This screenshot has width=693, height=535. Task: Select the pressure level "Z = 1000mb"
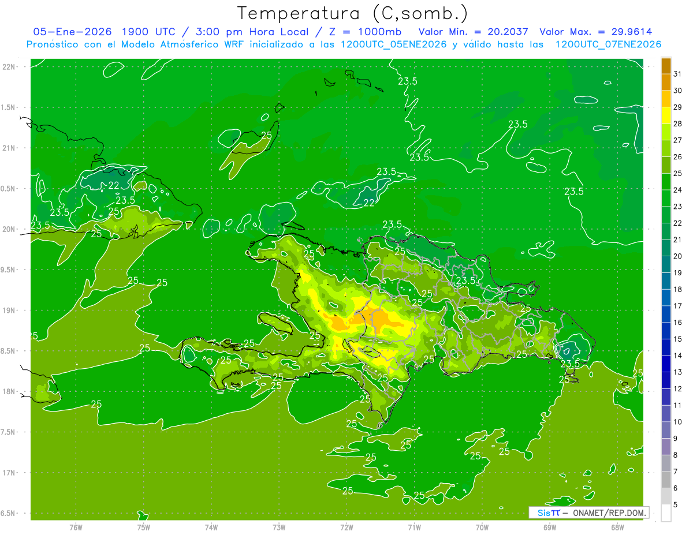[364, 32]
